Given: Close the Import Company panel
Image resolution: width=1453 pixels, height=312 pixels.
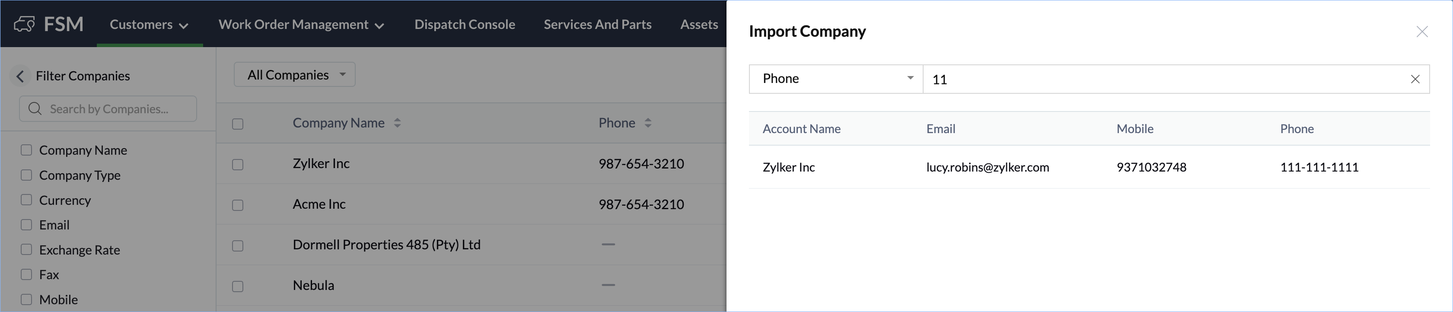Looking at the screenshot, I should [x=1421, y=32].
